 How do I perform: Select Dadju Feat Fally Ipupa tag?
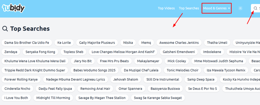[x=55, y=89]
